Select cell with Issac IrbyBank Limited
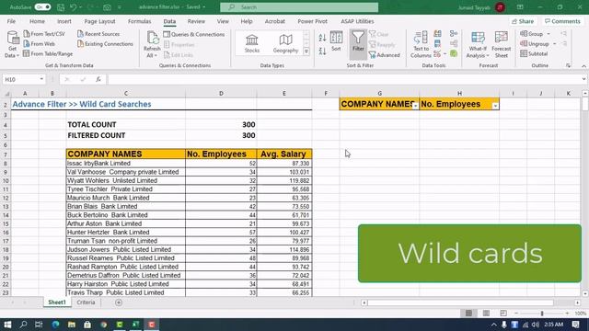The height and width of the screenshot is (331, 589). [x=125, y=164]
